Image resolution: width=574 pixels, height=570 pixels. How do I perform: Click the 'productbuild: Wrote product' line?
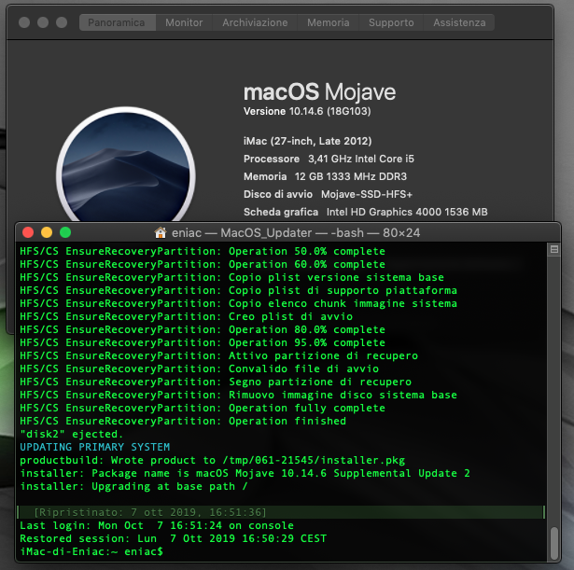212,460
